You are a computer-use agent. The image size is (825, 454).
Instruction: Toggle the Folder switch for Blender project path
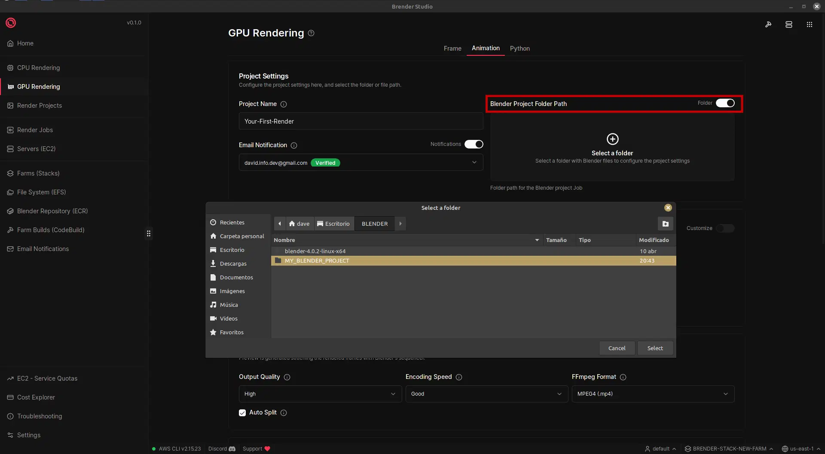click(x=725, y=103)
